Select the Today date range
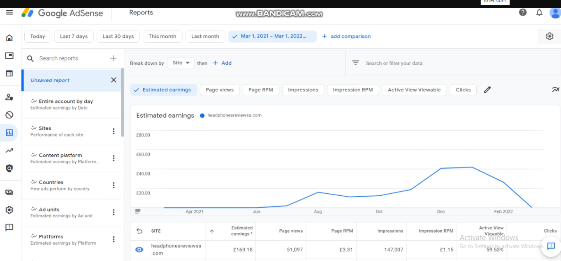 (x=37, y=37)
